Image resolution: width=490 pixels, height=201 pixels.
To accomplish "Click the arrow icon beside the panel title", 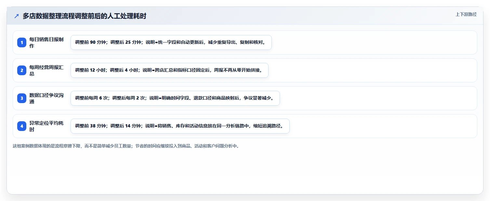I will [x=17, y=16].
